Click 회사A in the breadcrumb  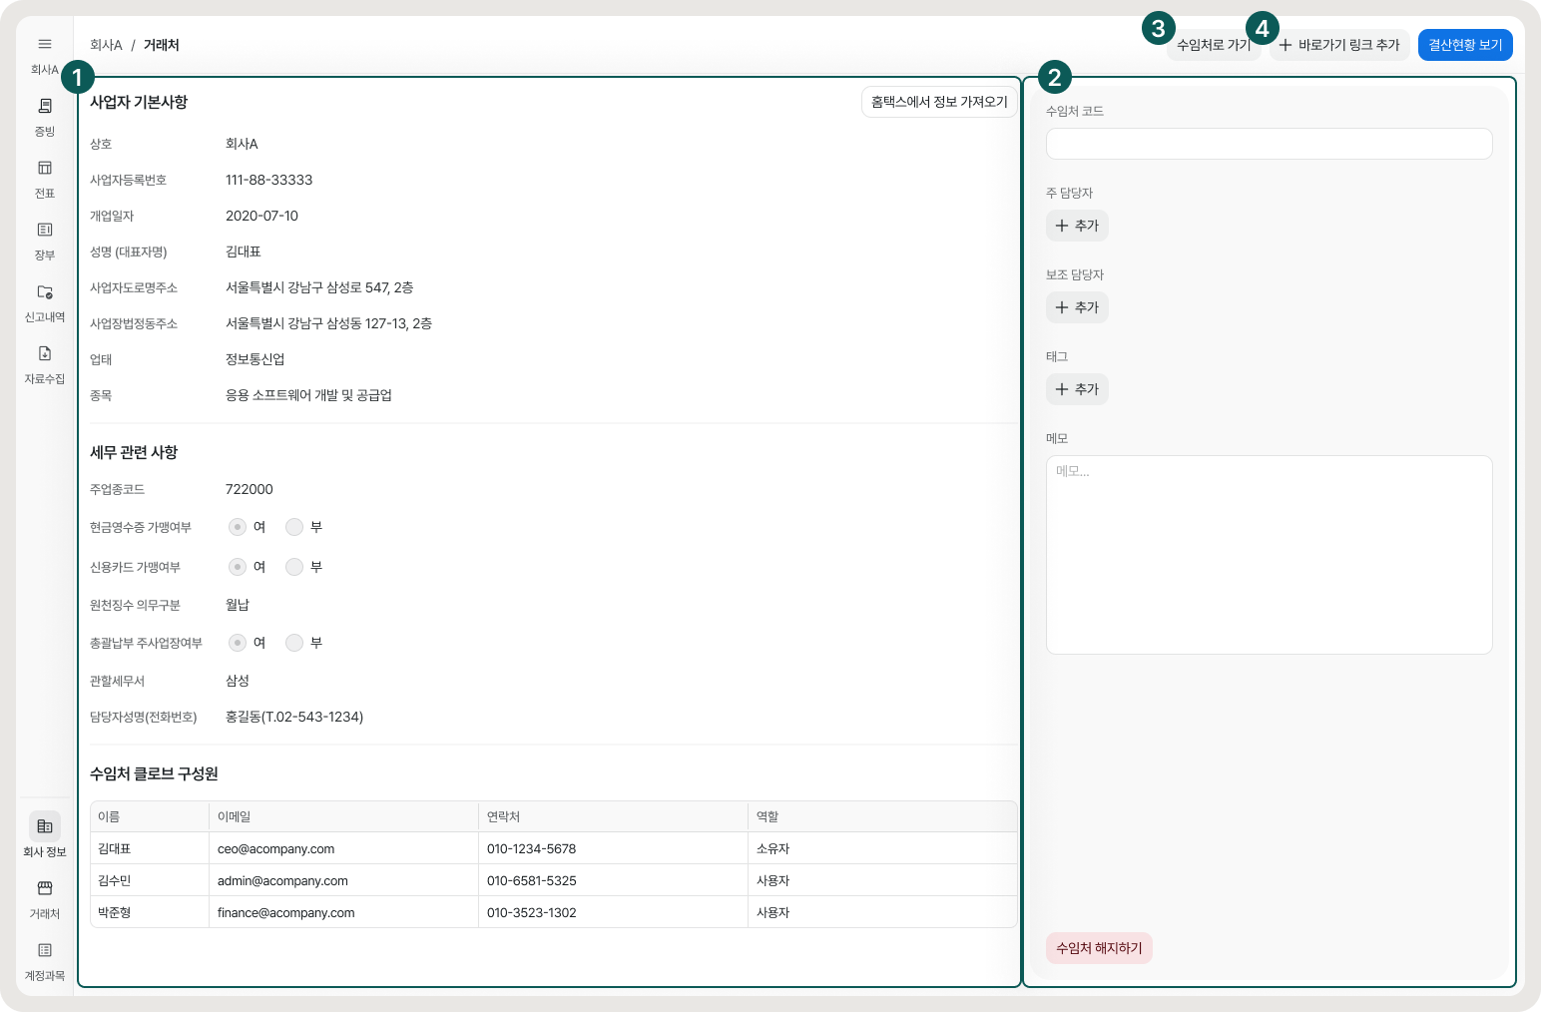pos(106,45)
